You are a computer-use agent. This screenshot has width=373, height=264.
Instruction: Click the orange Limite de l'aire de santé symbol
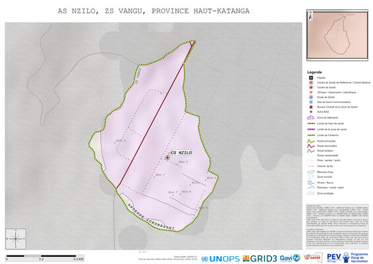311,123
